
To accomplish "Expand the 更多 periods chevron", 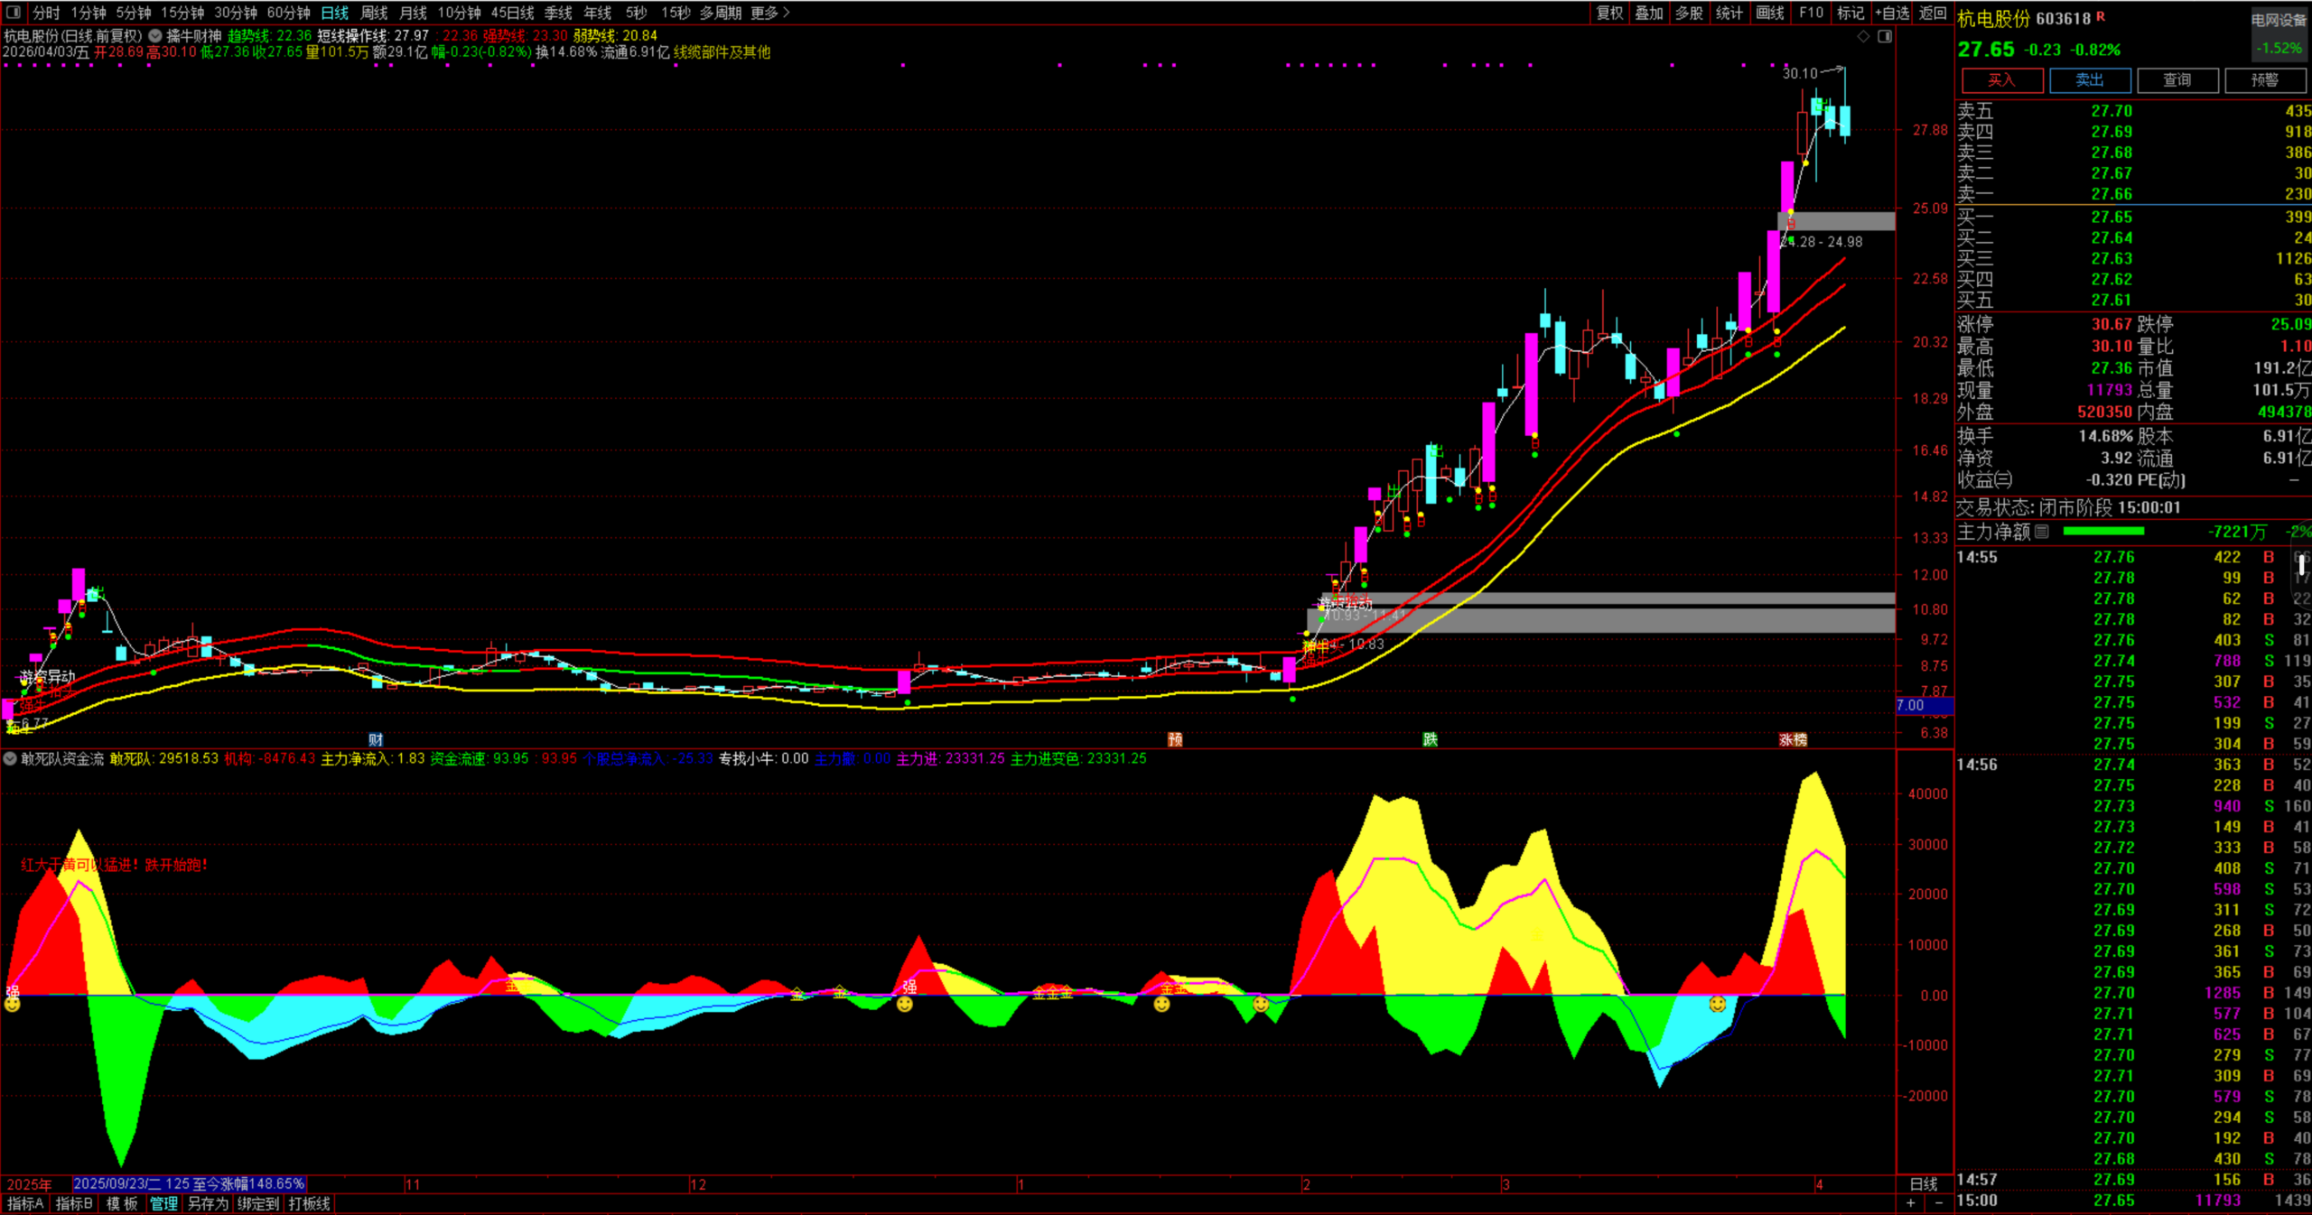I will [785, 13].
